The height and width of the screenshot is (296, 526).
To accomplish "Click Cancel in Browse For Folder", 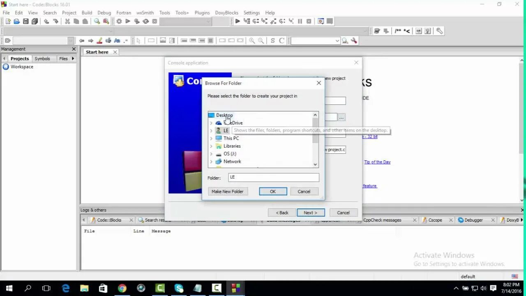I will [304, 192].
